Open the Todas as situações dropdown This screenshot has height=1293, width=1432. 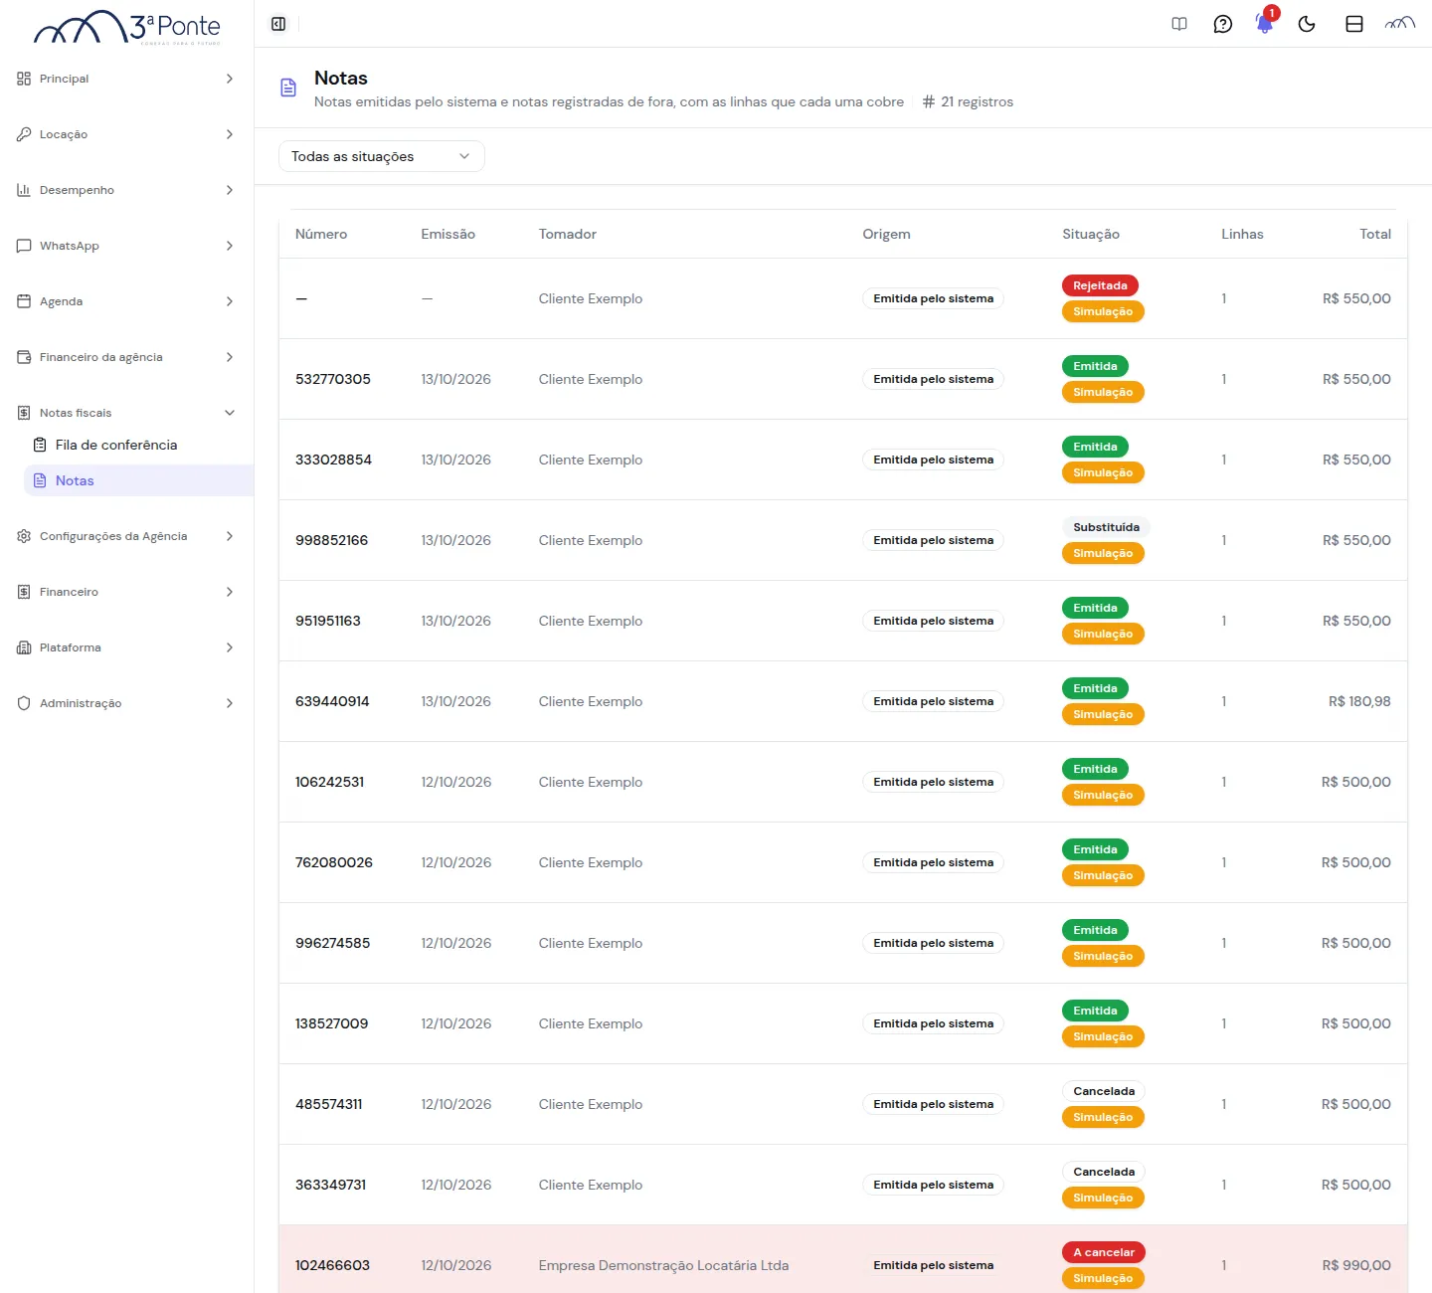pos(382,156)
